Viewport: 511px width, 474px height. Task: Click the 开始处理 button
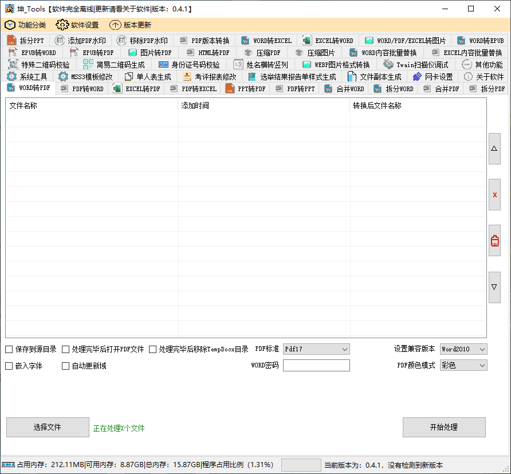444,427
